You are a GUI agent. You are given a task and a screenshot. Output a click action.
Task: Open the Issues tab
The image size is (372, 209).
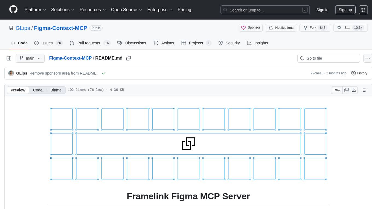tap(48, 43)
